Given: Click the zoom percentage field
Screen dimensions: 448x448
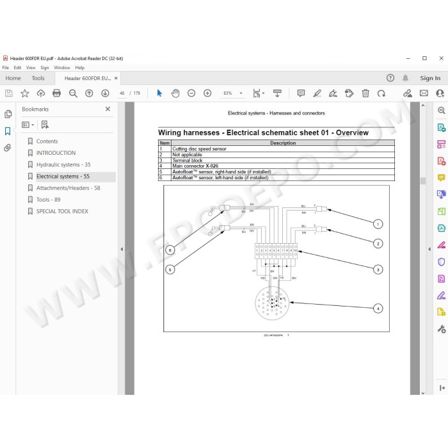Looking at the screenshot, I should tap(228, 93).
